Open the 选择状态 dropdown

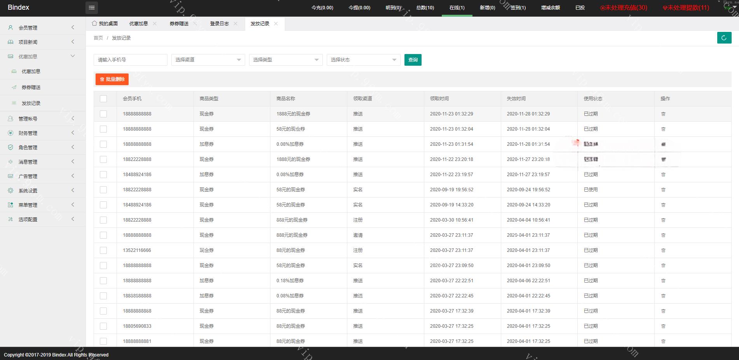point(363,60)
